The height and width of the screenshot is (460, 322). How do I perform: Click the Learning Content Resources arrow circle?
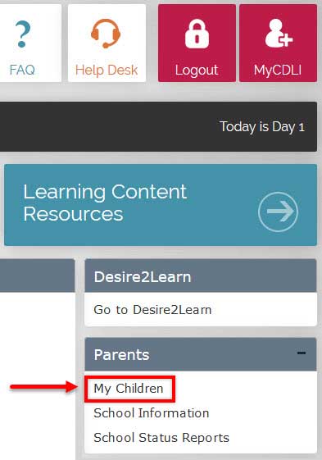(x=278, y=212)
